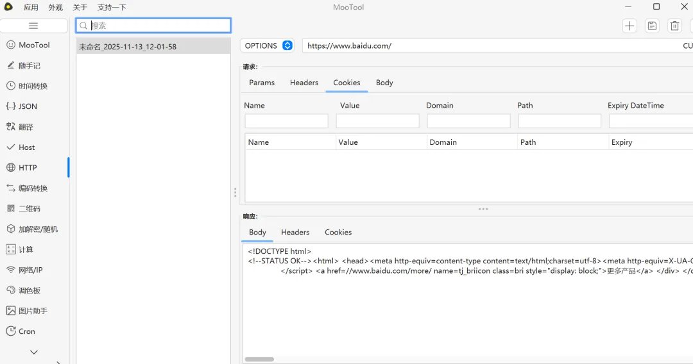Click the MooTool app logo icon
The width and height of the screenshot is (693, 364).
pyautogui.click(x=8, y=6)
